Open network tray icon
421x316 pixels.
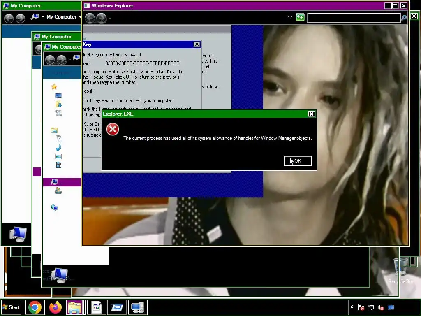[x=371, y=307]
